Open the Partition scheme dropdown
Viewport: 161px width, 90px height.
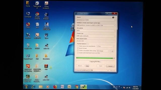(96, 25)
